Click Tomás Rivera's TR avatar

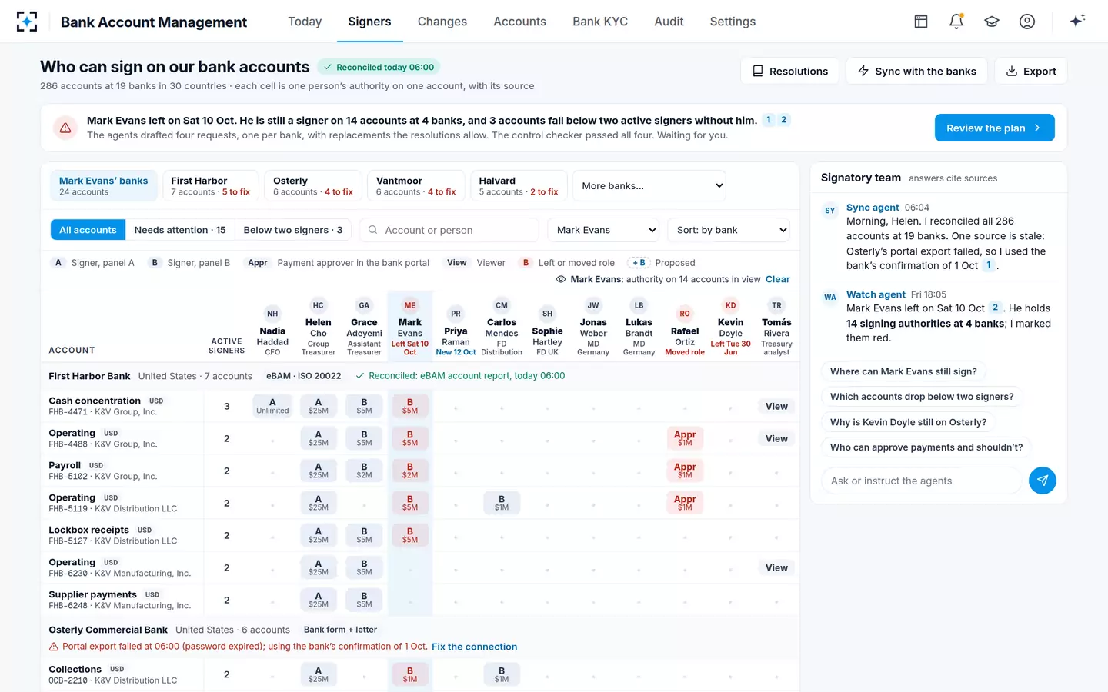click(x=777, y=305)
